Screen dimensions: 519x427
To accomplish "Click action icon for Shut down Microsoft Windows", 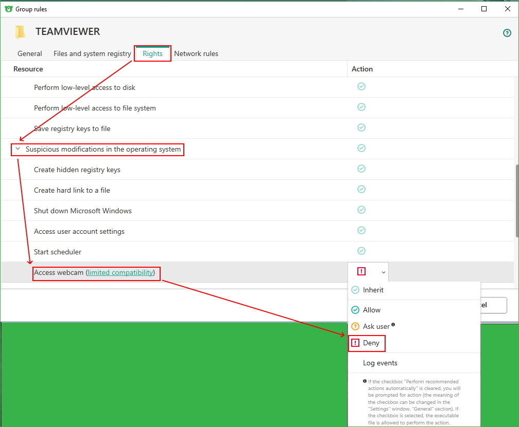I will pos(361,210).
